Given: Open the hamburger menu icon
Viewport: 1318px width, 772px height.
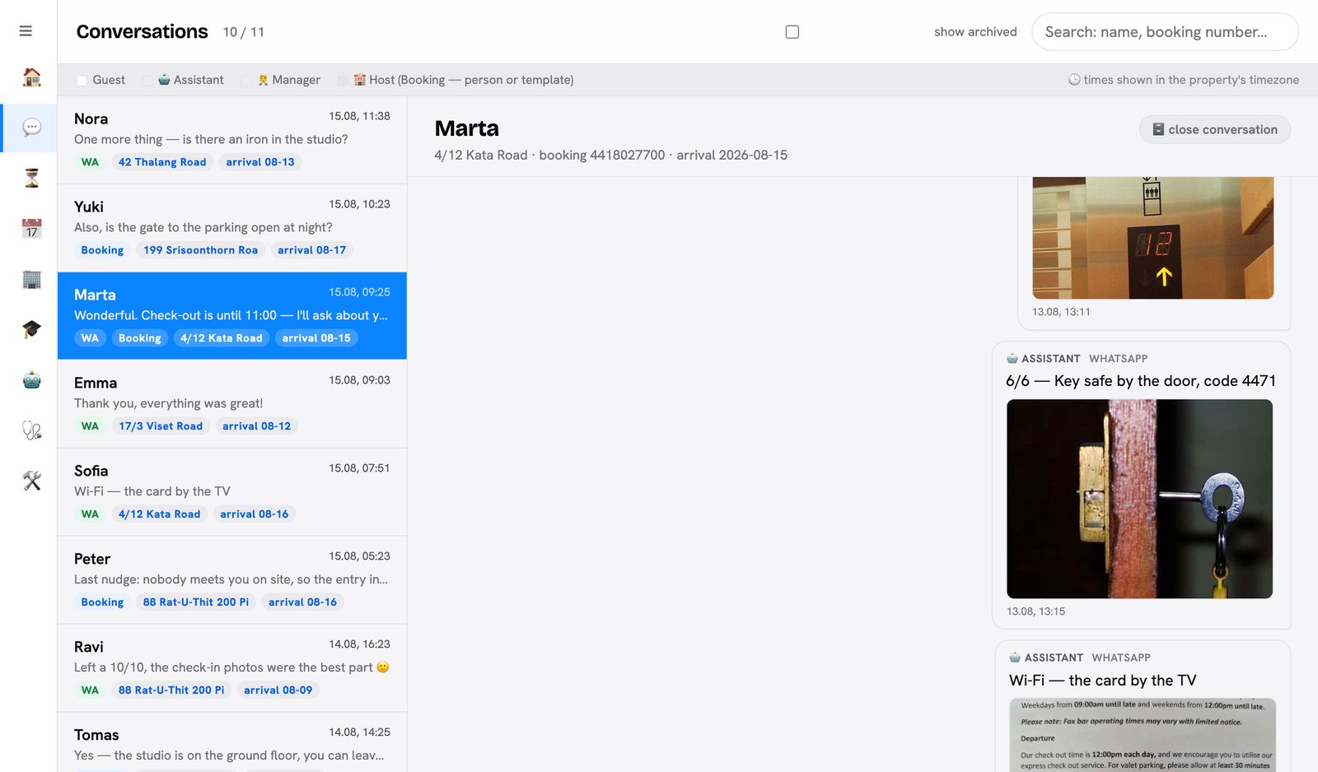Looking at the screenshot, I should pyautogui.click(x=26, y=31).
